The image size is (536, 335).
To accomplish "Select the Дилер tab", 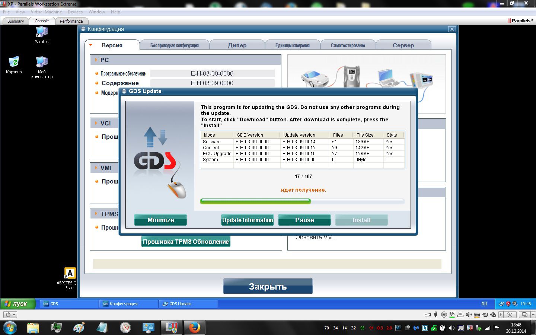I will 237,45.
